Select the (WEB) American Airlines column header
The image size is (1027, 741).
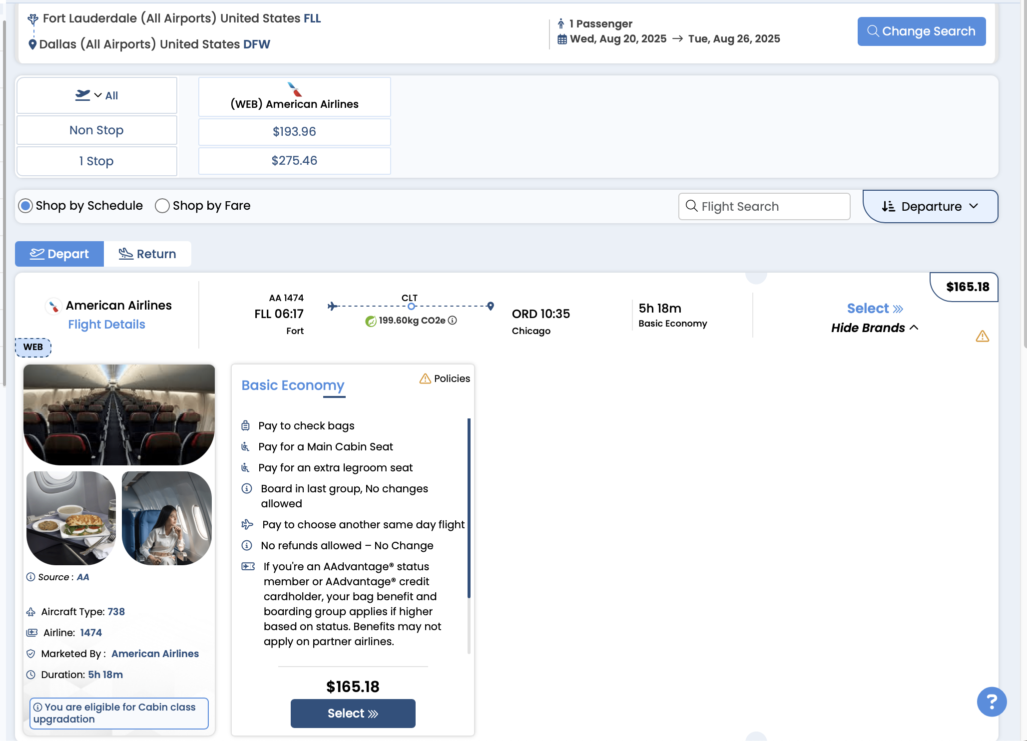tap(294, 97)
